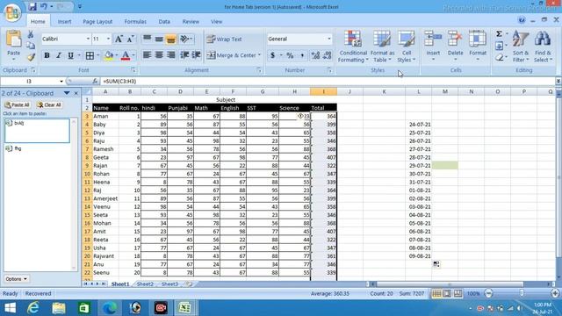
Task: Switch to Review tab
Action: click(x=191, y=21)
